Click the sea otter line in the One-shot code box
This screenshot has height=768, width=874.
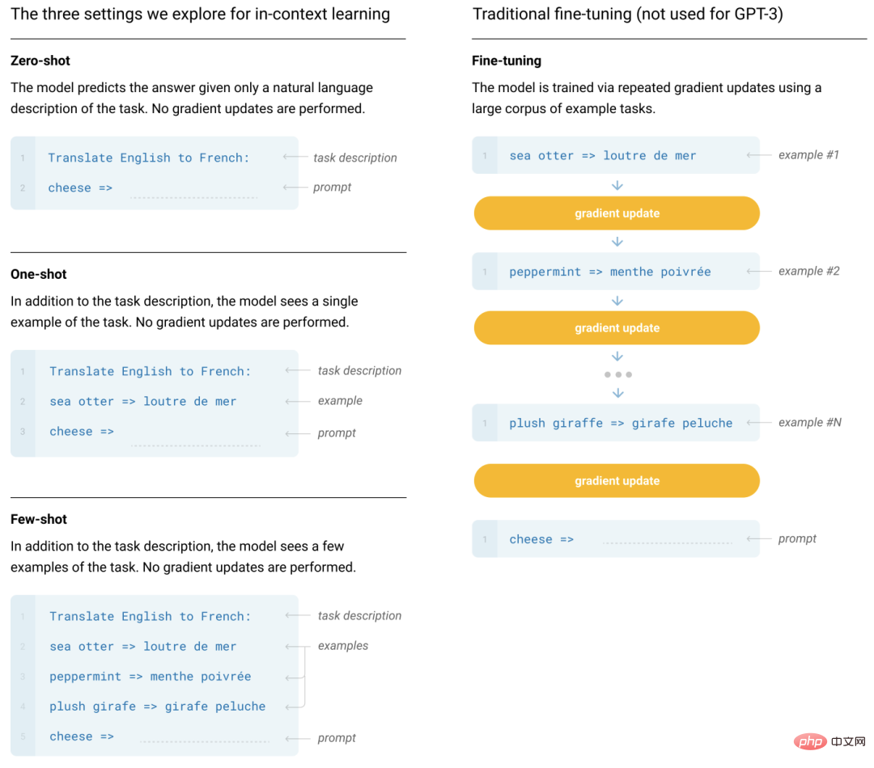[143, 402]
